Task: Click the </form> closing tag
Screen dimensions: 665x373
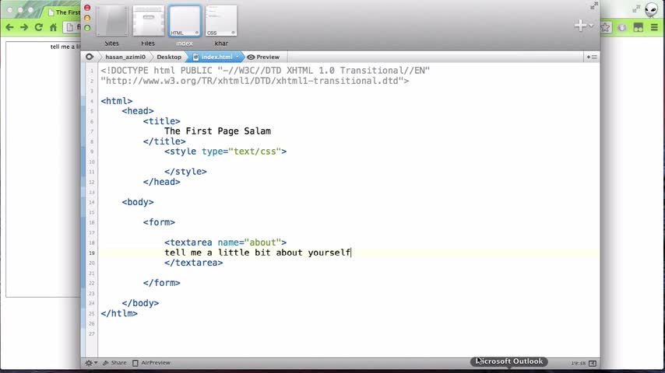Action: (162, 283)
